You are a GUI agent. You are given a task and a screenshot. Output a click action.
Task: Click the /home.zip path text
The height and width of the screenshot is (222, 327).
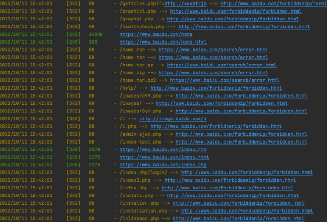point(132,72)
